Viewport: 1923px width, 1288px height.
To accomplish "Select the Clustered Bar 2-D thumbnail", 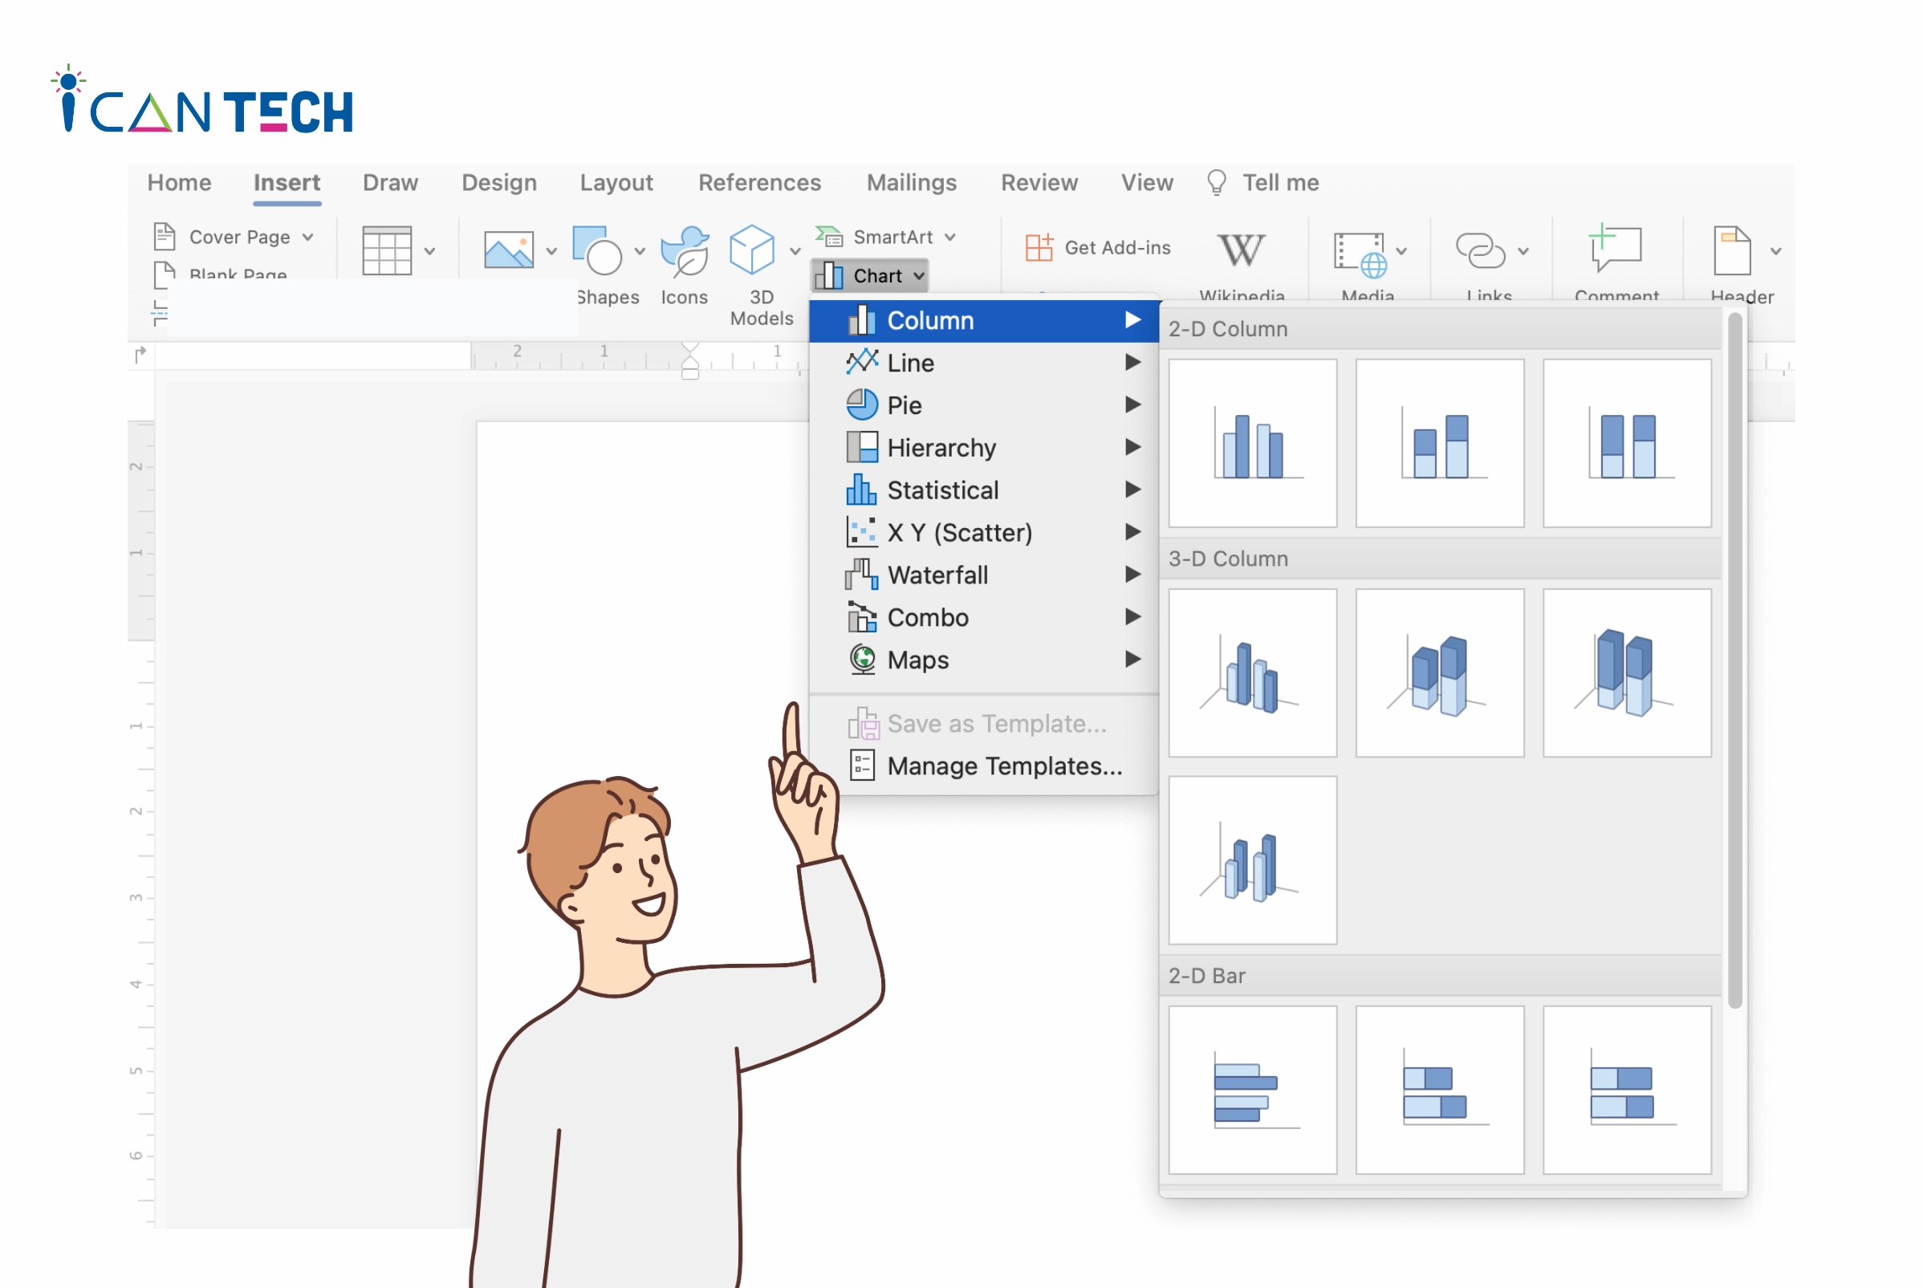I will tap(1253, 1090).
